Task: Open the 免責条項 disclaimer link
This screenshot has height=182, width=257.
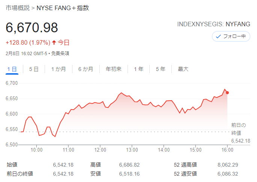Action: (60, 53)
